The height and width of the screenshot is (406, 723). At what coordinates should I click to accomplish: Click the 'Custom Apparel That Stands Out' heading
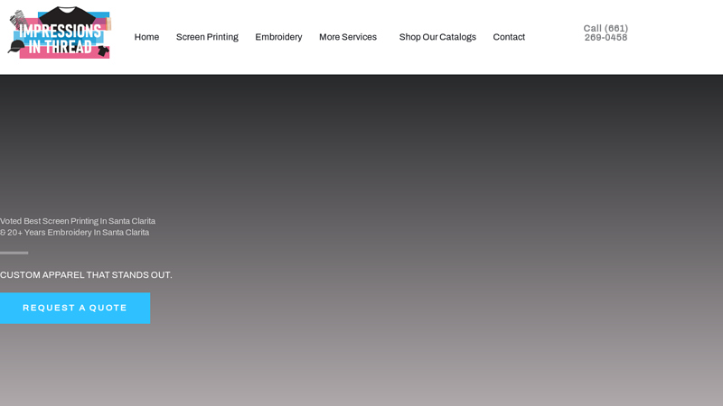pyautogui.click(x=86, y=275)
